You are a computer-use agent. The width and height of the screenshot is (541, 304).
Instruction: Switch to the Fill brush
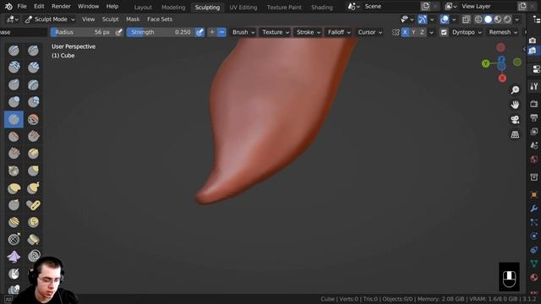(x=34, y=137)
